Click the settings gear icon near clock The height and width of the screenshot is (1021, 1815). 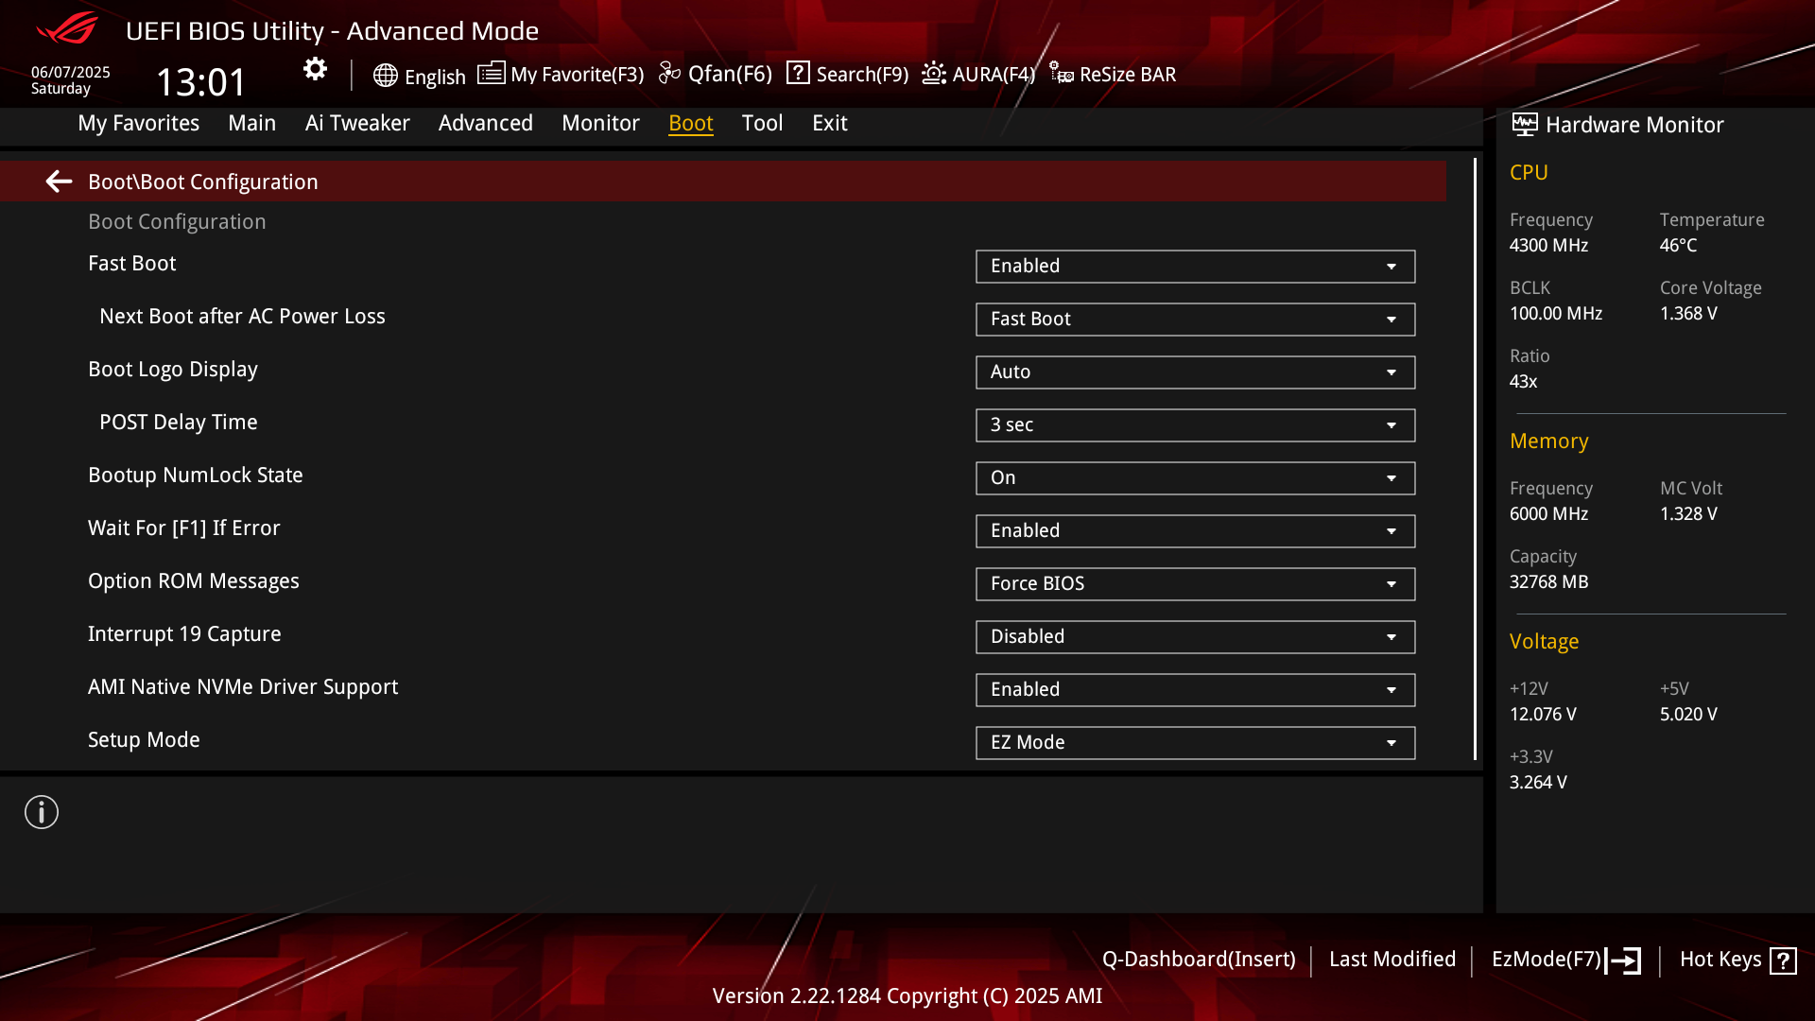[315, 69]
